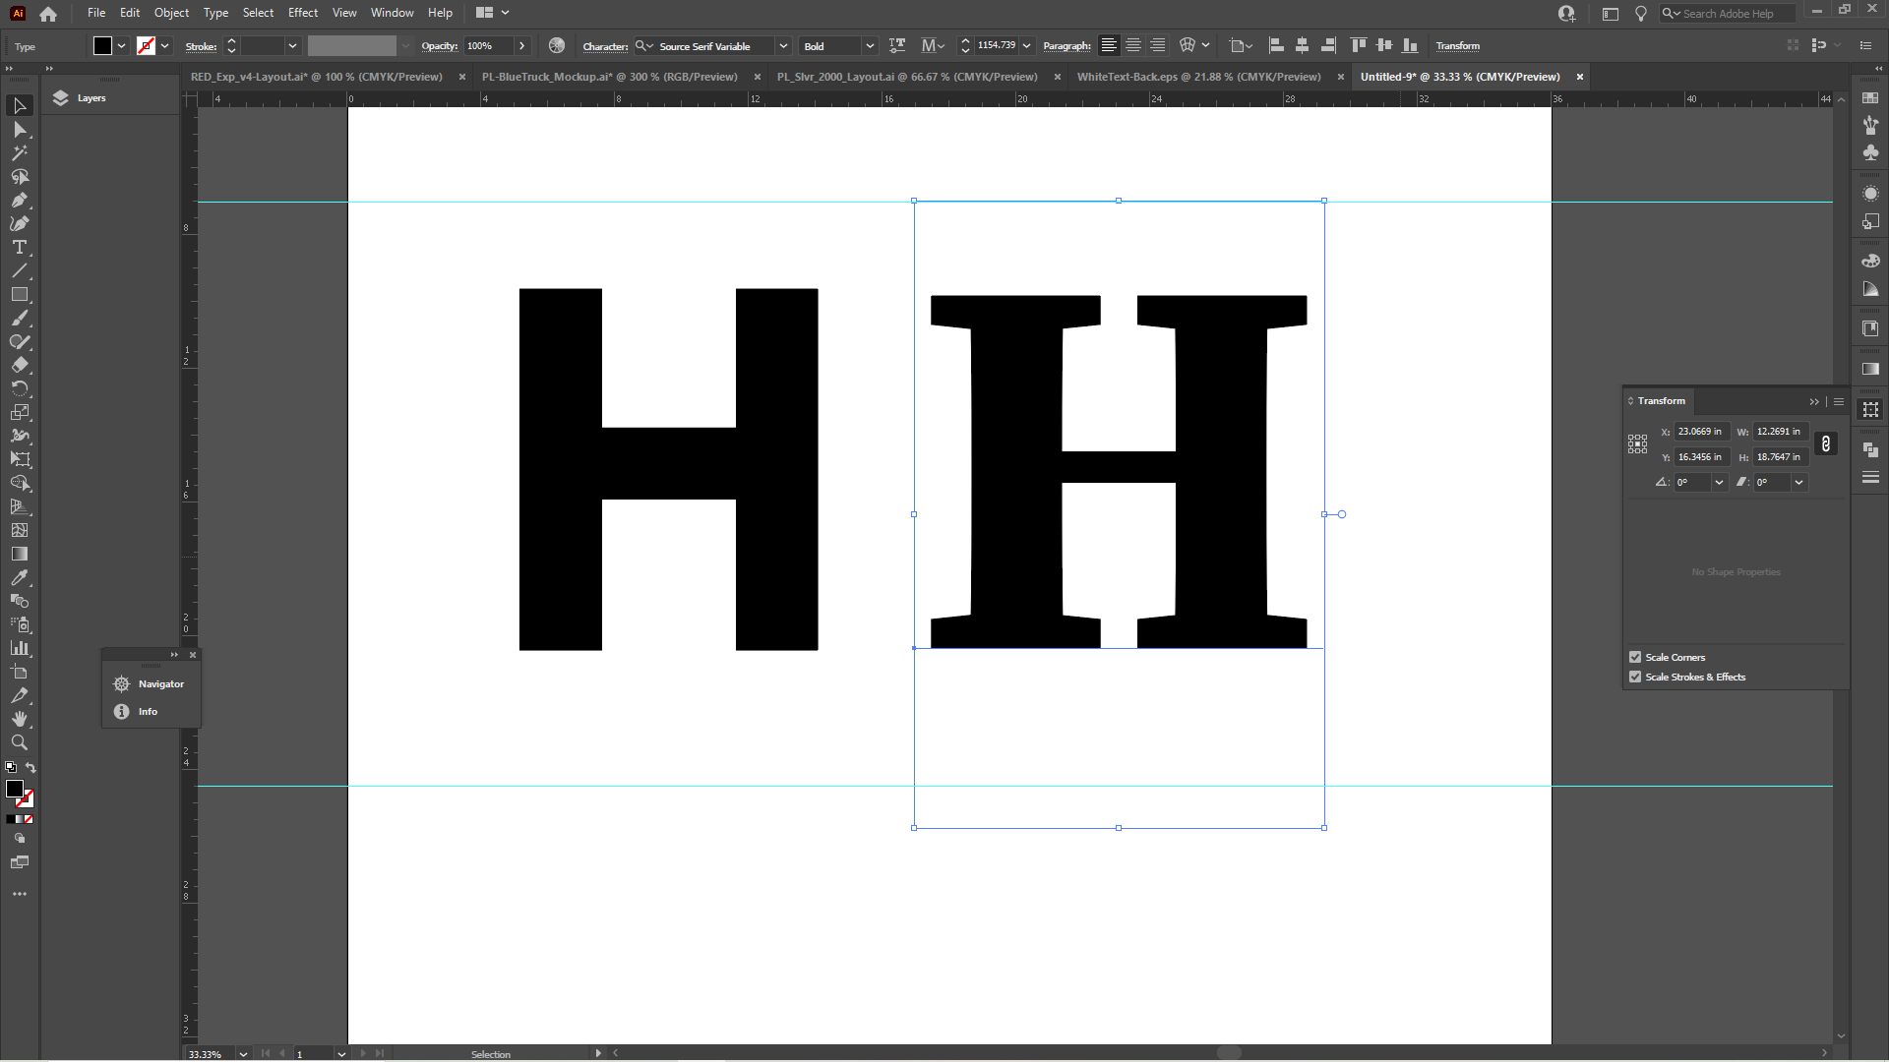1889x1062 pixels.
Task: Set paragraph alignment to center
Action: [x=1133, y=46]
